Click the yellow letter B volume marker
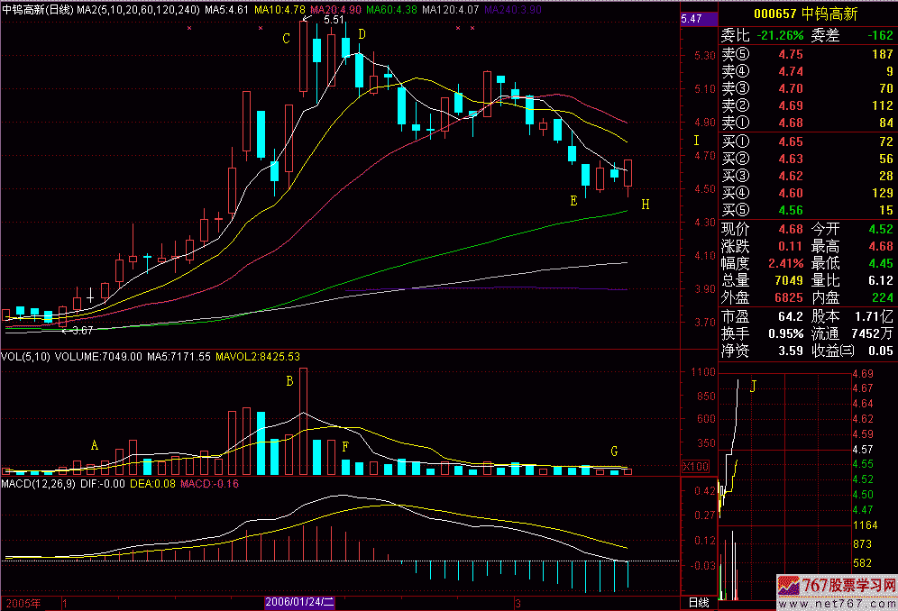 (289, 381)
